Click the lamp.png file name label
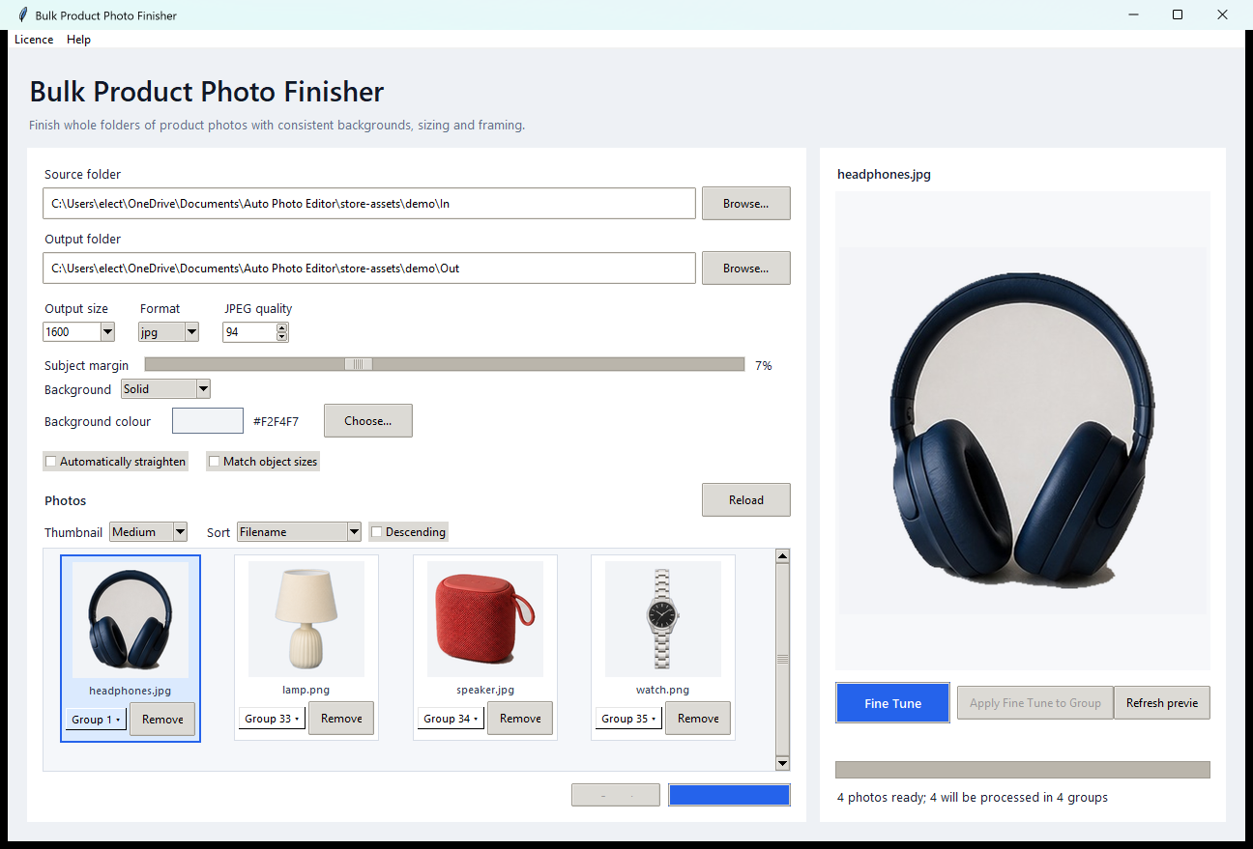This screenshot has height=849, width=1253. (306, 691)
